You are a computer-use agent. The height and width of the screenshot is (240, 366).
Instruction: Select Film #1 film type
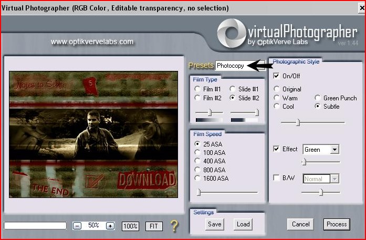(x=197, y=89)
